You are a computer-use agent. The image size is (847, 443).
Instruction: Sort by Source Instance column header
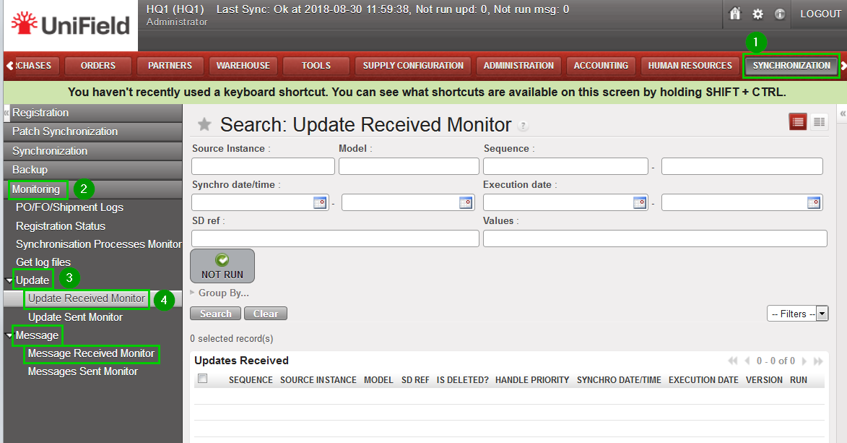click(318, 380)
